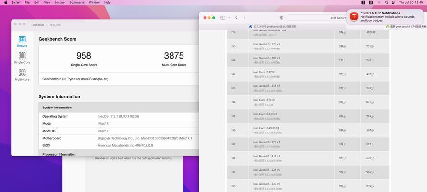Toggle the Safari sidebar button
The height and width of the screenshot is (192, 427).
pos(223,18)
